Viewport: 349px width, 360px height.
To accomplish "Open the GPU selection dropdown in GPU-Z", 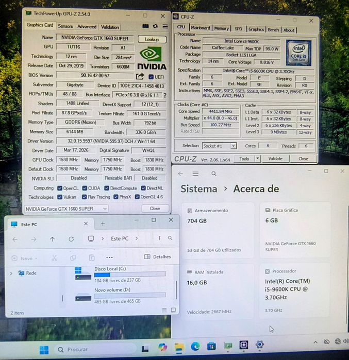I will tap(66, 209).
